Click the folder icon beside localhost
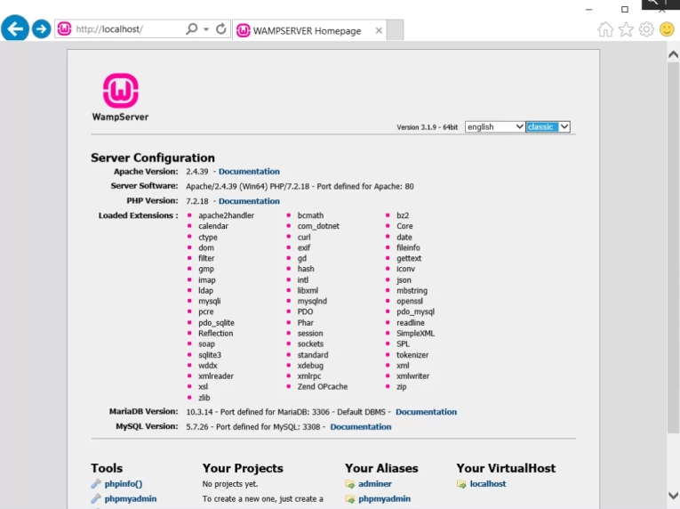This screenshot has height=509, width=680. [x=461, y=484]
